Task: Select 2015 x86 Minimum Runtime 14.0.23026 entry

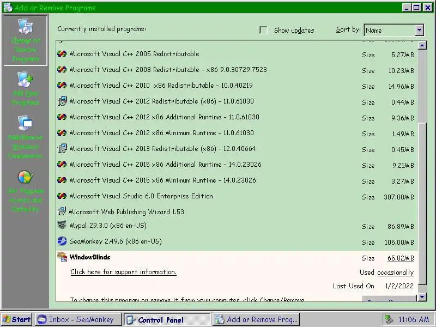Action: [x=237, y=181]
